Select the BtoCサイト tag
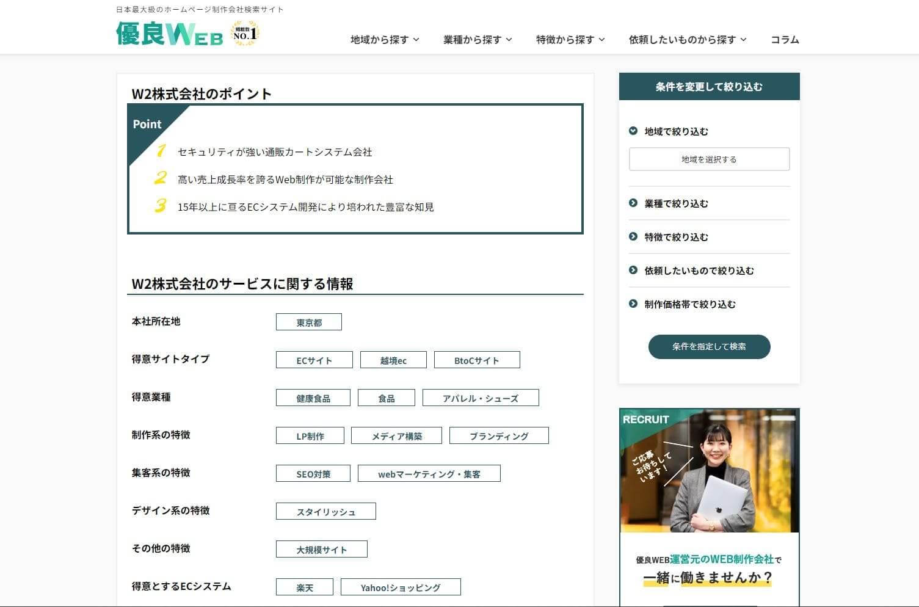 click(477, 360)
